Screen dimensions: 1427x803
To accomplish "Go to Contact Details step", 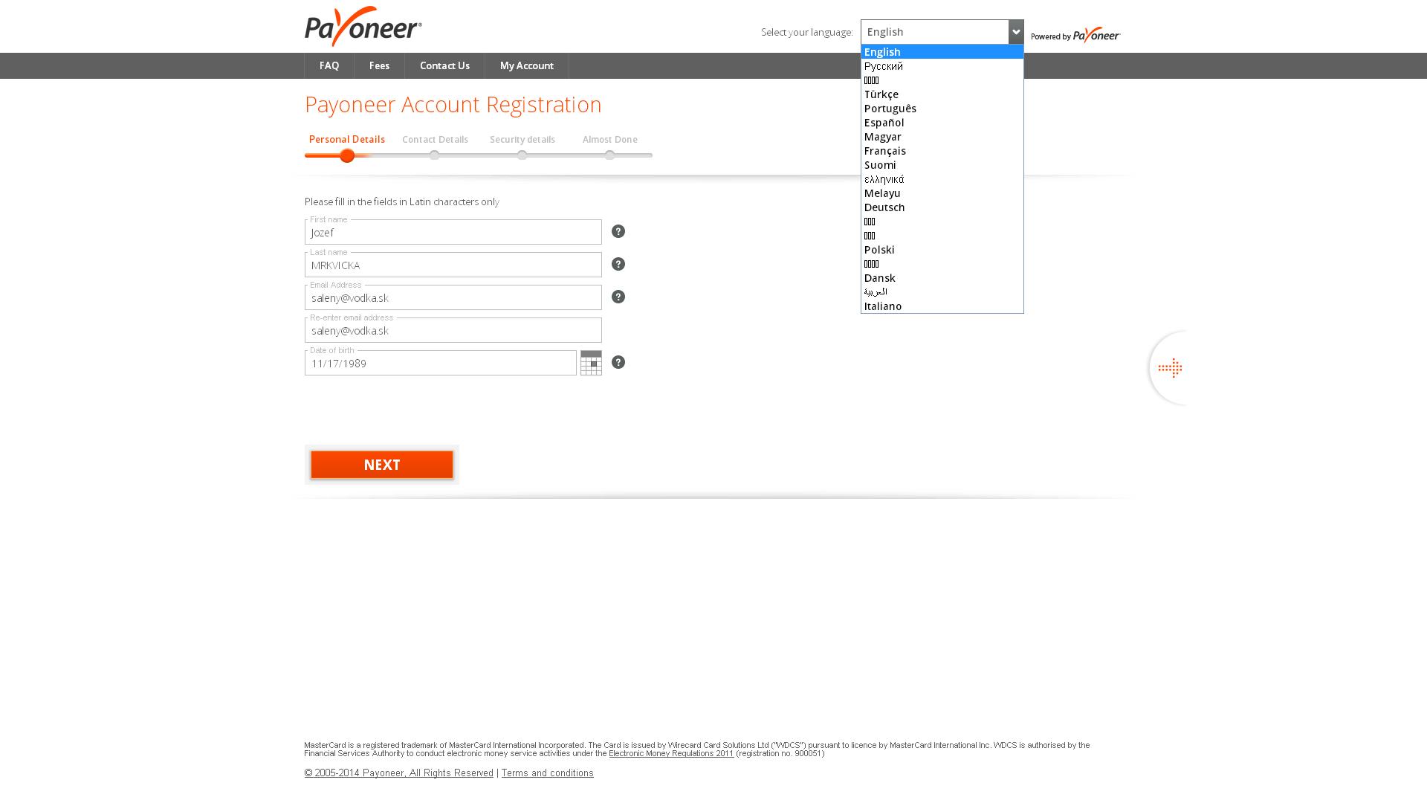I will (435, 139).
